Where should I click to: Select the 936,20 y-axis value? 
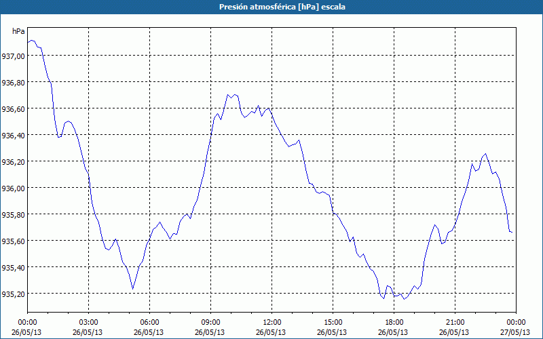click(14, 161)
